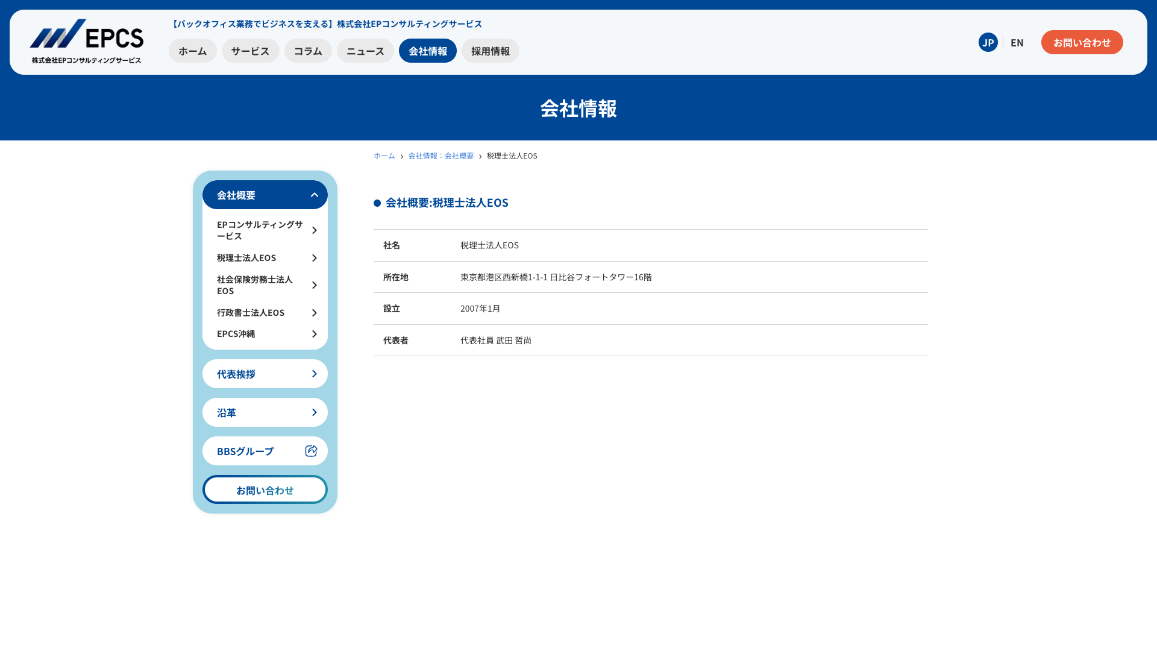Screen dimensions: 1157x651
Task: Click orange お問い合わせ header button
Action: point(1082,42)
